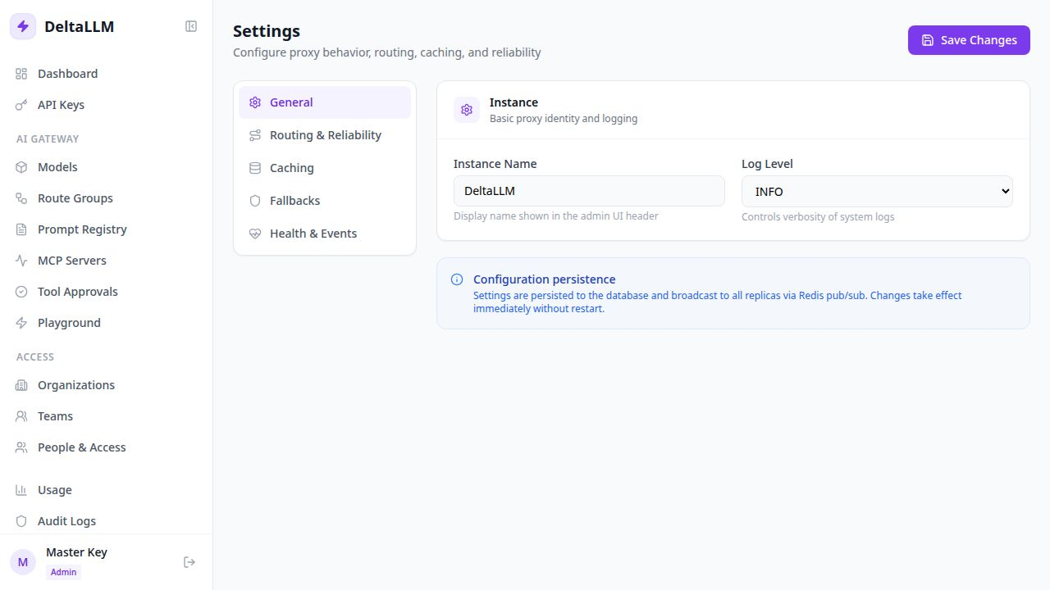1050x590 pixels.
Task: Open the Prompt Registry page
Action: (106, 229)
